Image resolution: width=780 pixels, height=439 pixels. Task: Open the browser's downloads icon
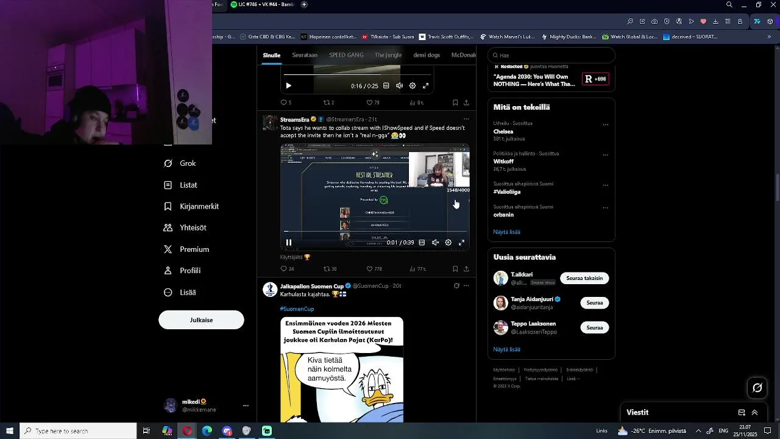[715, 21]
